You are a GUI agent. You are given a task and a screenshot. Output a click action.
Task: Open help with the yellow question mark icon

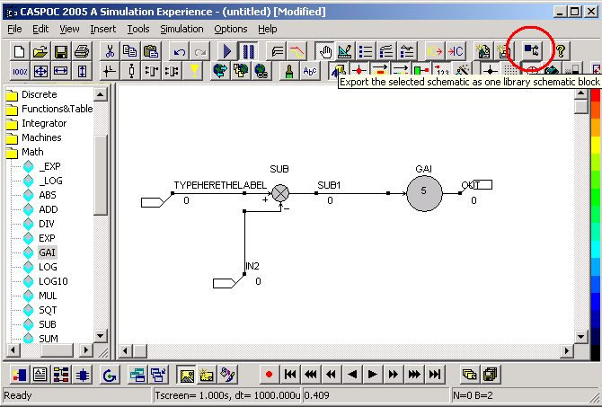[561, 51]
